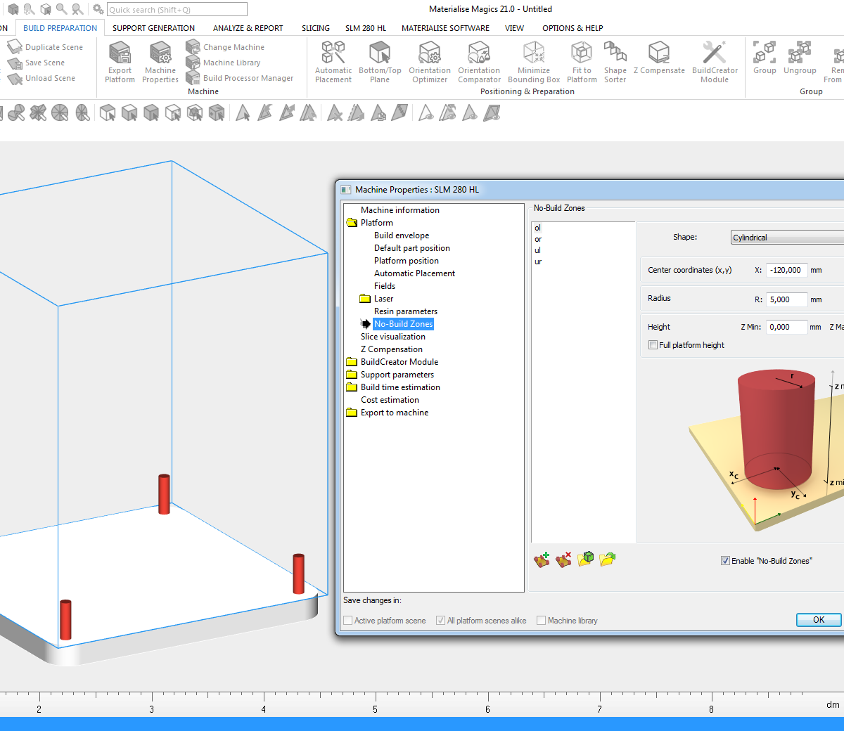This screenshot has width=844, height=731.
Task: Delete the selected no-build zone
Action: click(x=563, y=559)
